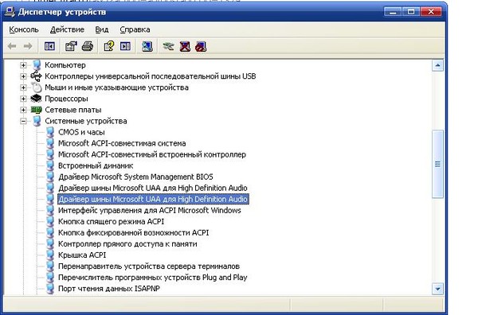The width and height of the screenshot is (478, 315).
Task: Click the Компьютер category icon
Action: click(x=37, y=64)
